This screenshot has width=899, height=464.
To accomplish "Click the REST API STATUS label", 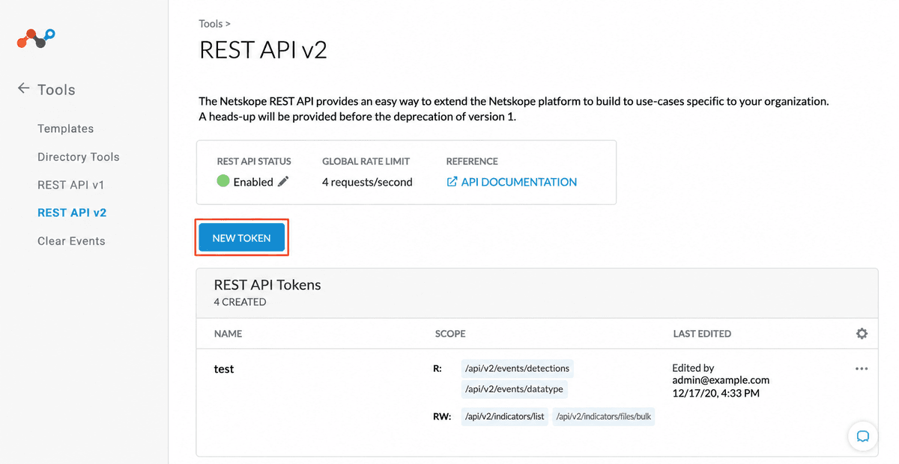I will tap(254, 161).
